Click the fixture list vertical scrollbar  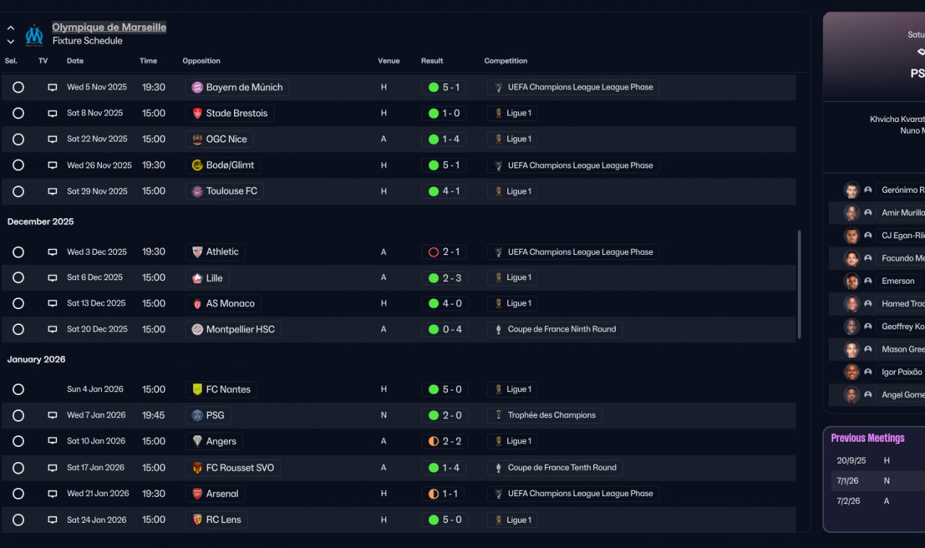pyautogui.click(x=799, y=284)
